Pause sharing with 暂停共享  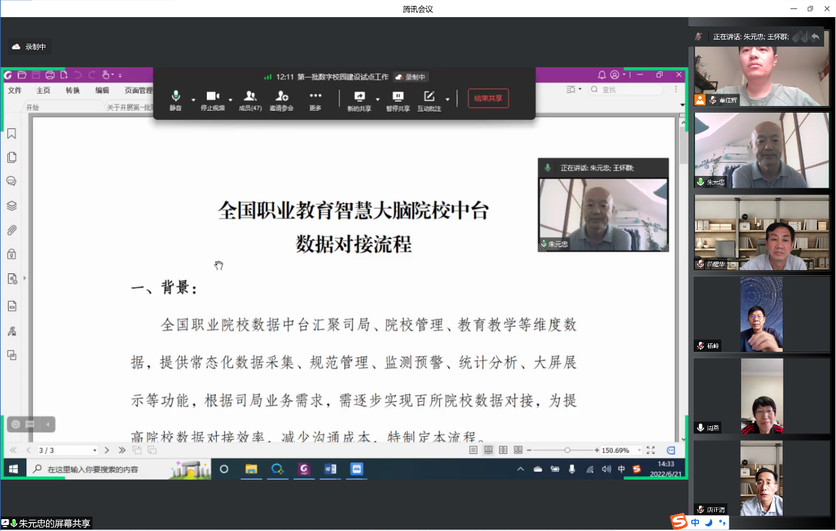[398, 99]
